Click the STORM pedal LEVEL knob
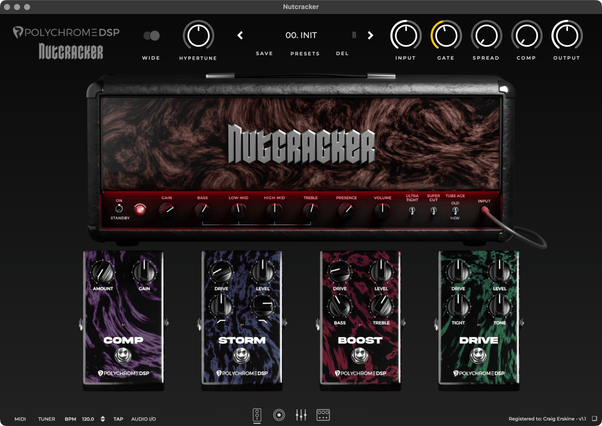The image size is (602, 426). point(262,273)
